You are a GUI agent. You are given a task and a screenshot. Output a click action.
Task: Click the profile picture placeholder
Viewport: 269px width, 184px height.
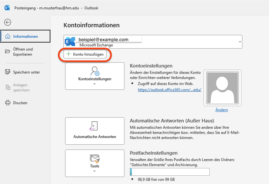pos(222,88)
